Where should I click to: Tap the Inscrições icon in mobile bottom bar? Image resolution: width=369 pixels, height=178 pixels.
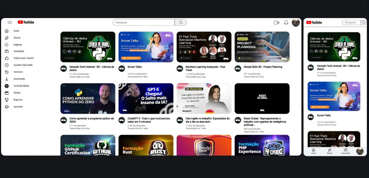point(346,150)
